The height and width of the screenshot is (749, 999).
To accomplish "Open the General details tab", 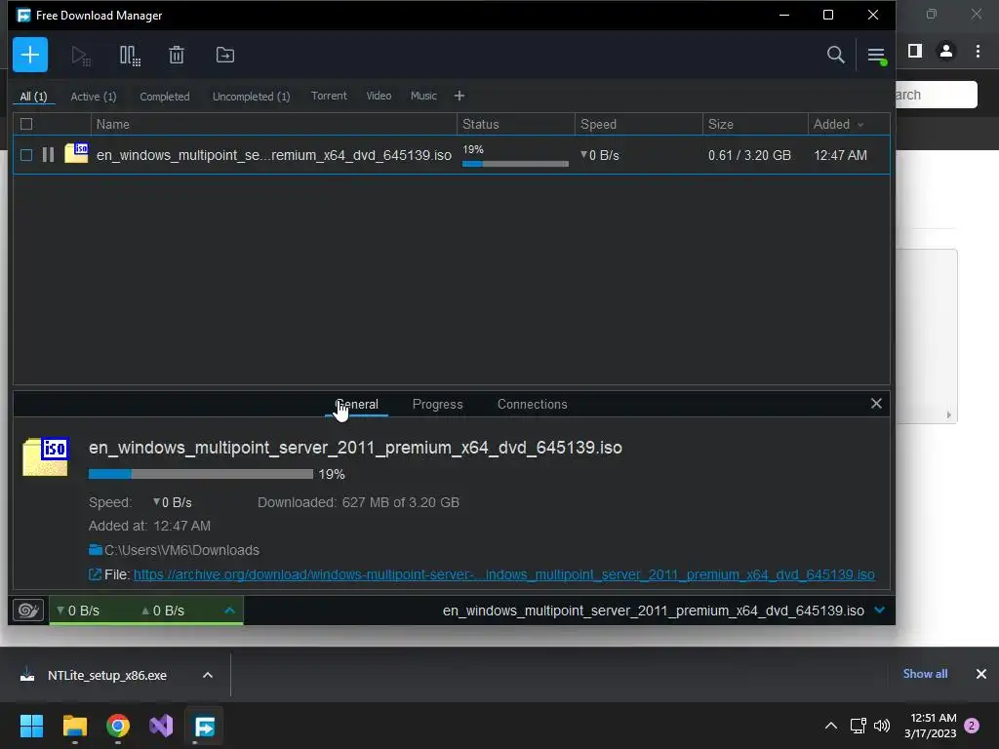I will pyautogui.click(x=356, y=405).
